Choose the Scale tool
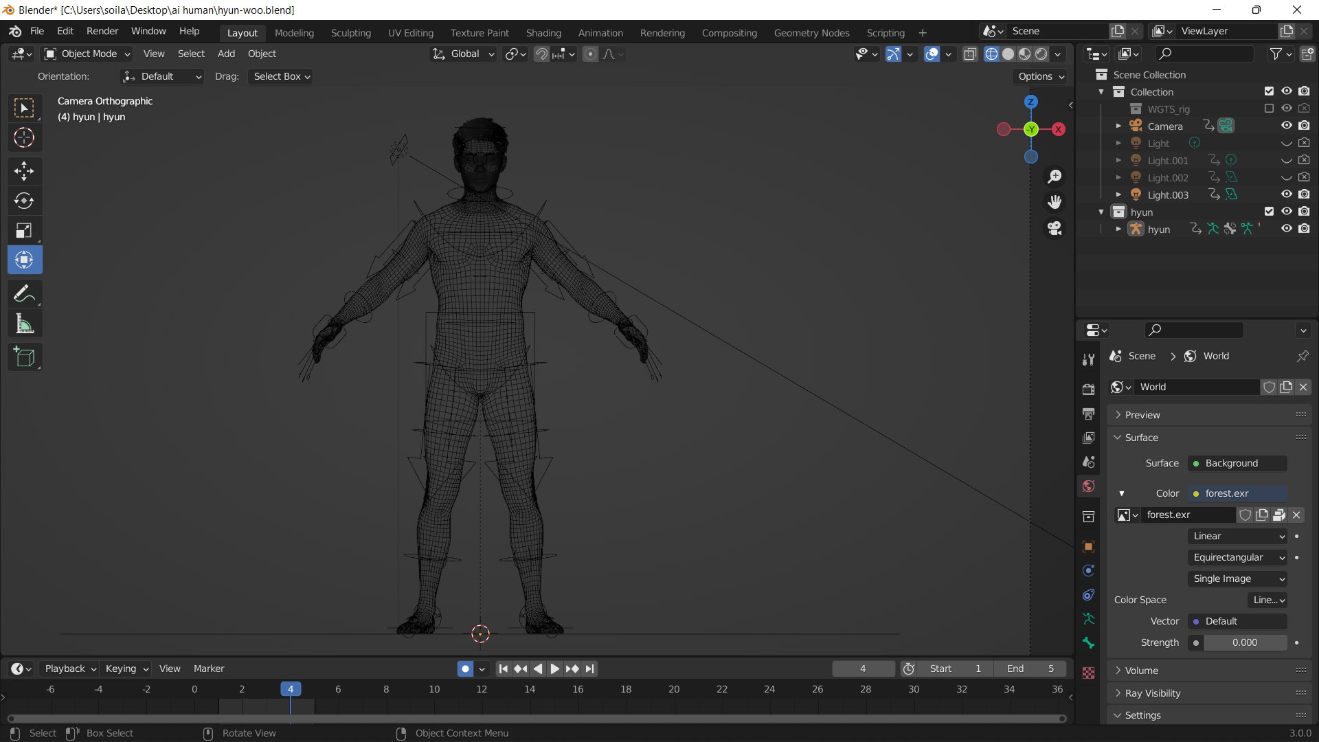Screen dimensions: 1319x742 point(24,230)
